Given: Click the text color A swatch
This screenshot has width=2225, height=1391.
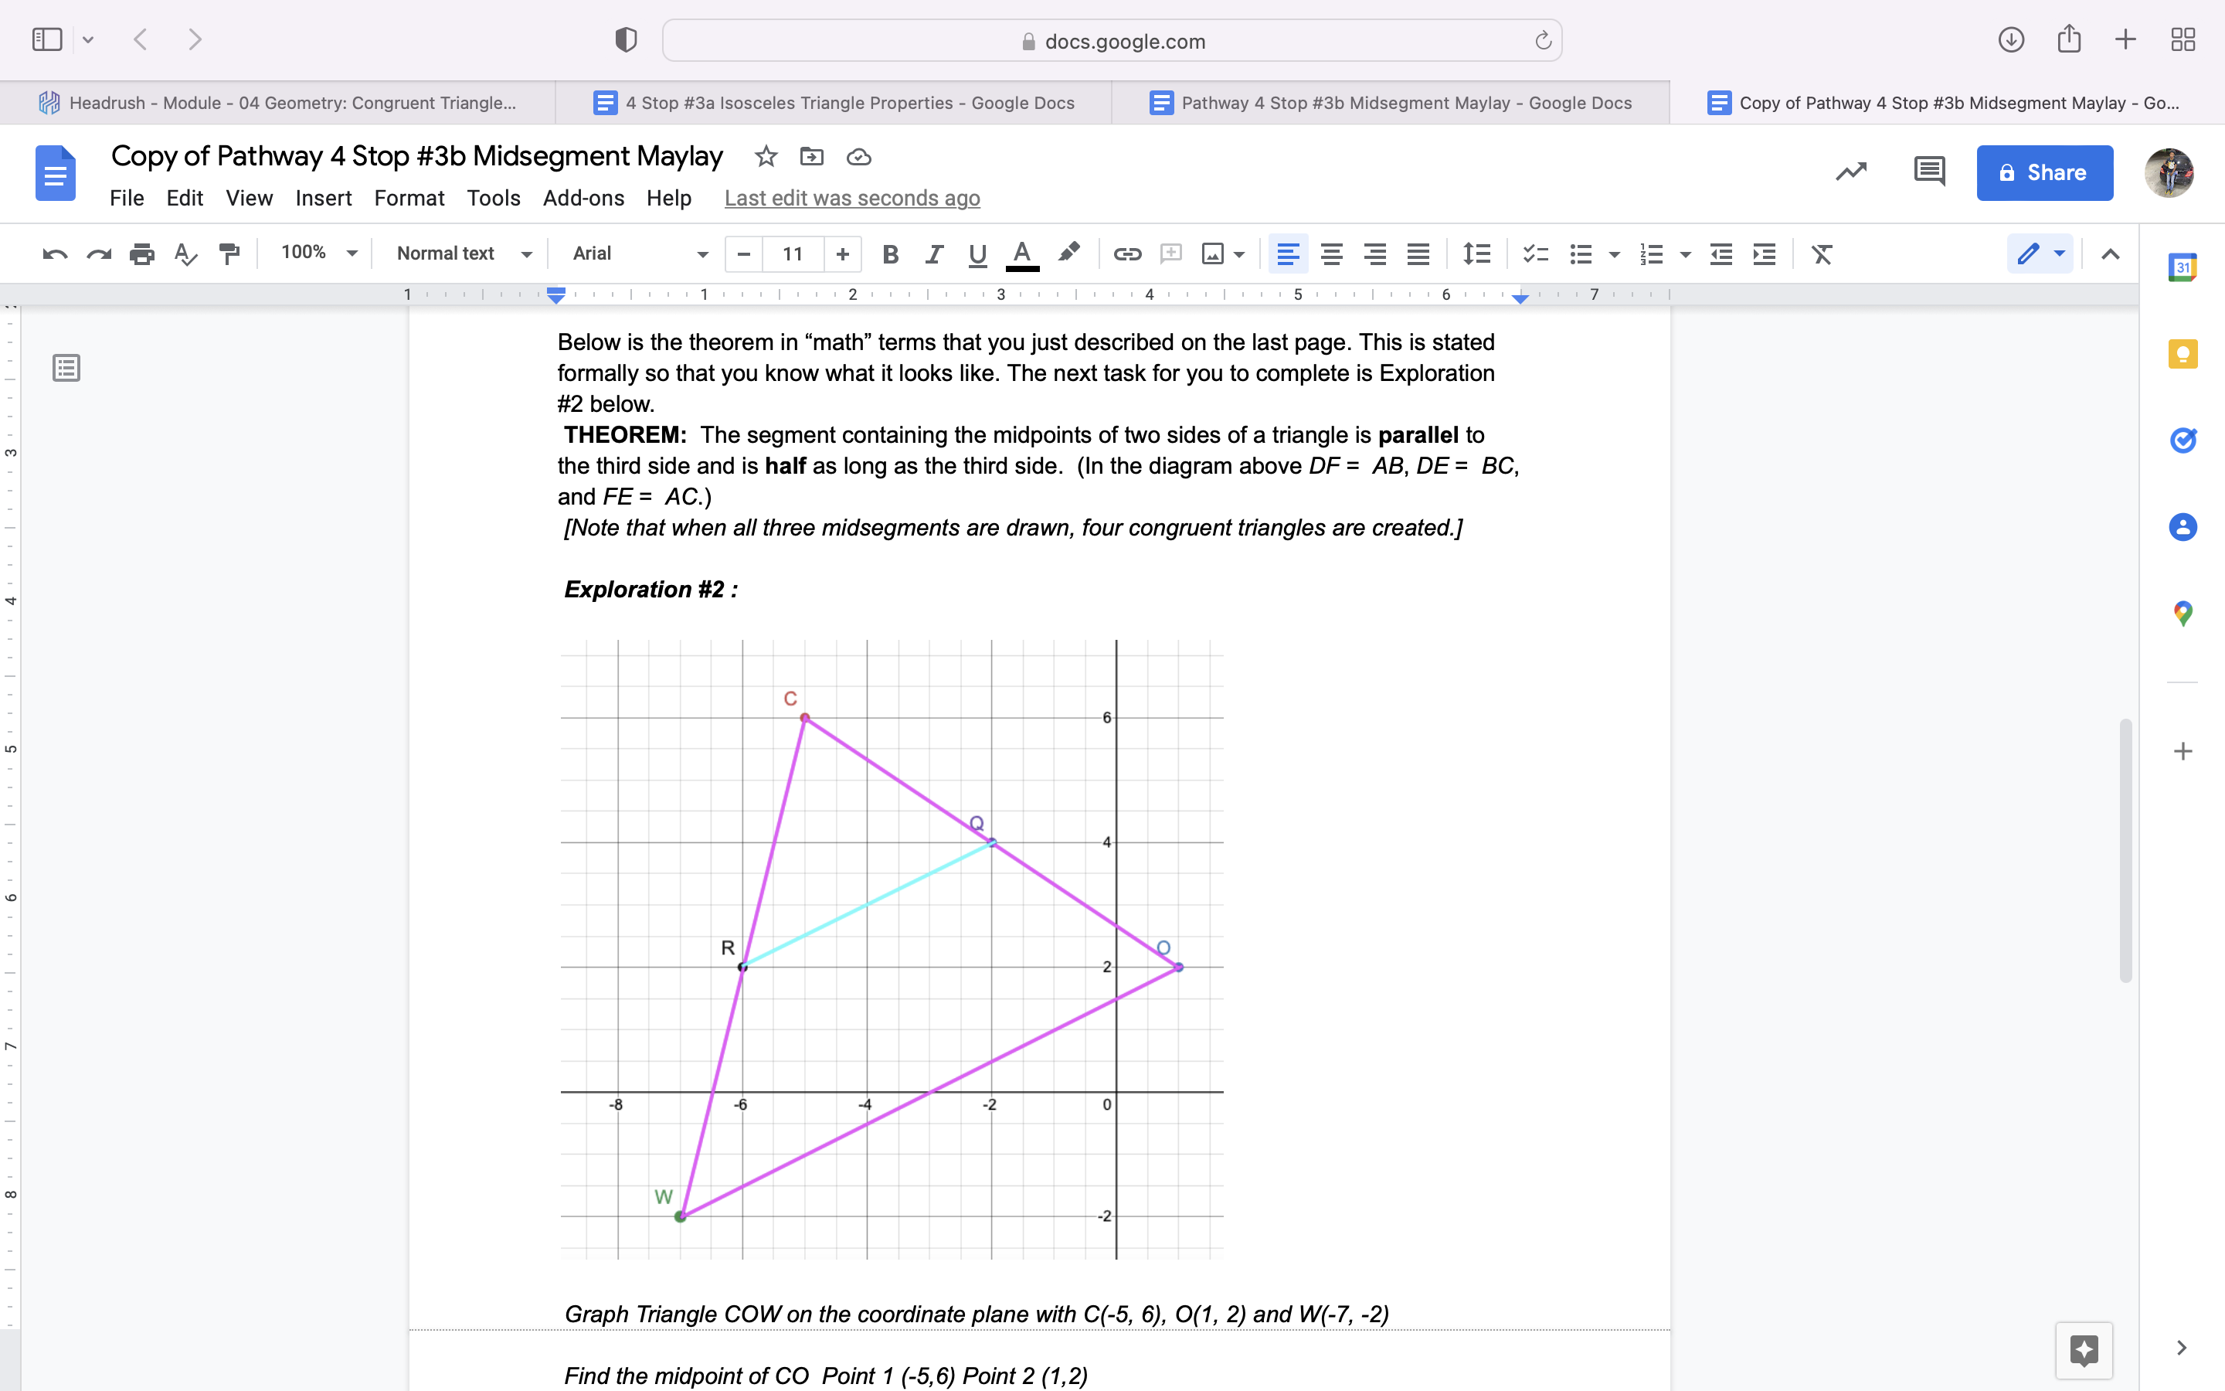Looking at the screenshot, I should point(1021,254).
